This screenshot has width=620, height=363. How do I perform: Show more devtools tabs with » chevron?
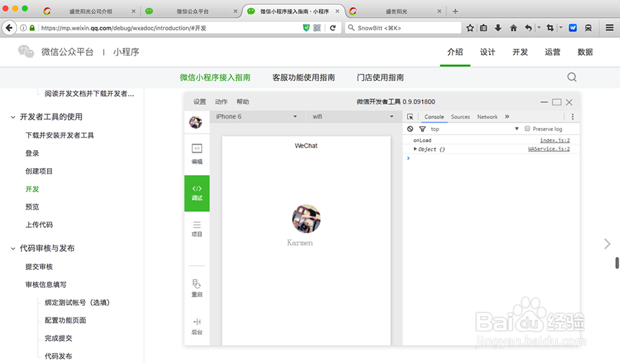click(507, 116)
